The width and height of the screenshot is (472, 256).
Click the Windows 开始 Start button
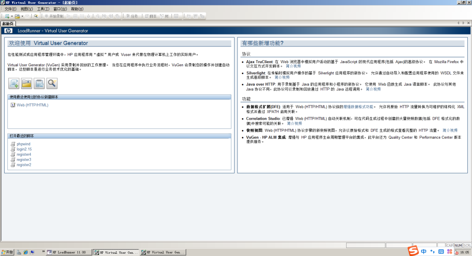(7, 252)
